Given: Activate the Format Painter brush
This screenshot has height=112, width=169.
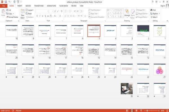Looking at the screenshot, I should tap(12, 17).
